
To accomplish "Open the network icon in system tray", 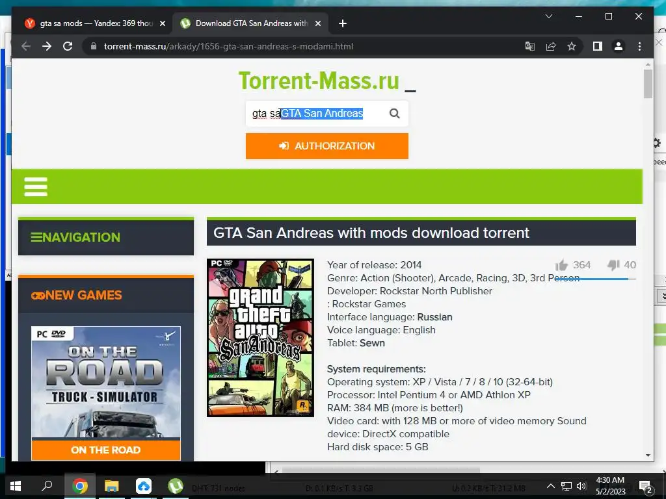I will click(x=566, y=486).
